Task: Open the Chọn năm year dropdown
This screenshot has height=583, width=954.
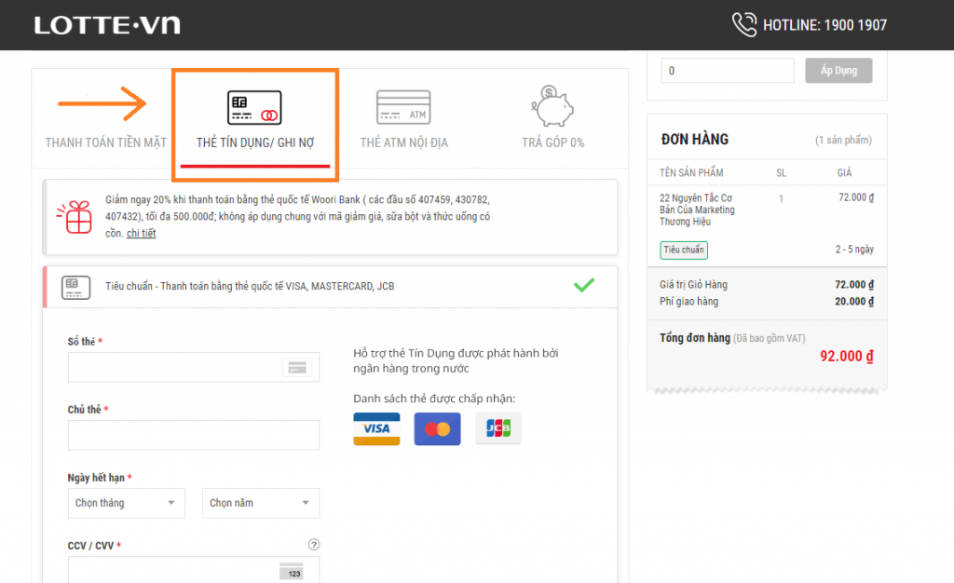Action: click(x=260, y=503)
